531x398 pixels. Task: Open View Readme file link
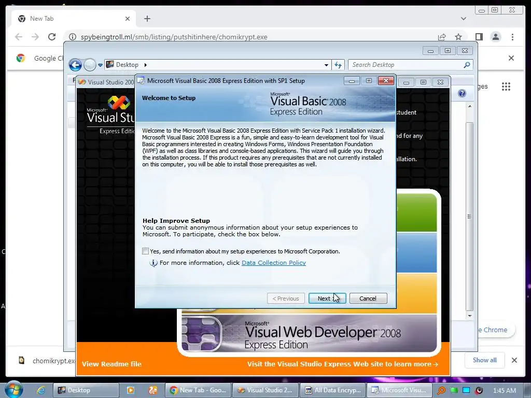pos(111,364)
